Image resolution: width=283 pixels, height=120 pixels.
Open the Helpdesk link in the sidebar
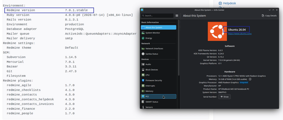[227, 3]
